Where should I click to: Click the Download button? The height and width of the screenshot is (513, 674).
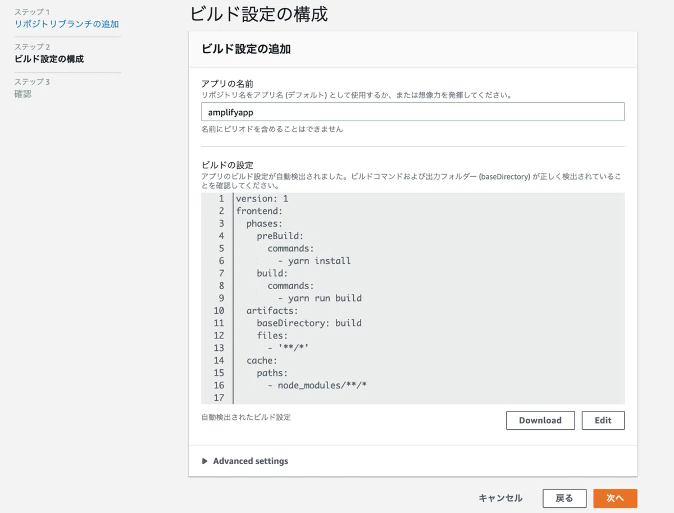[540, 420]
